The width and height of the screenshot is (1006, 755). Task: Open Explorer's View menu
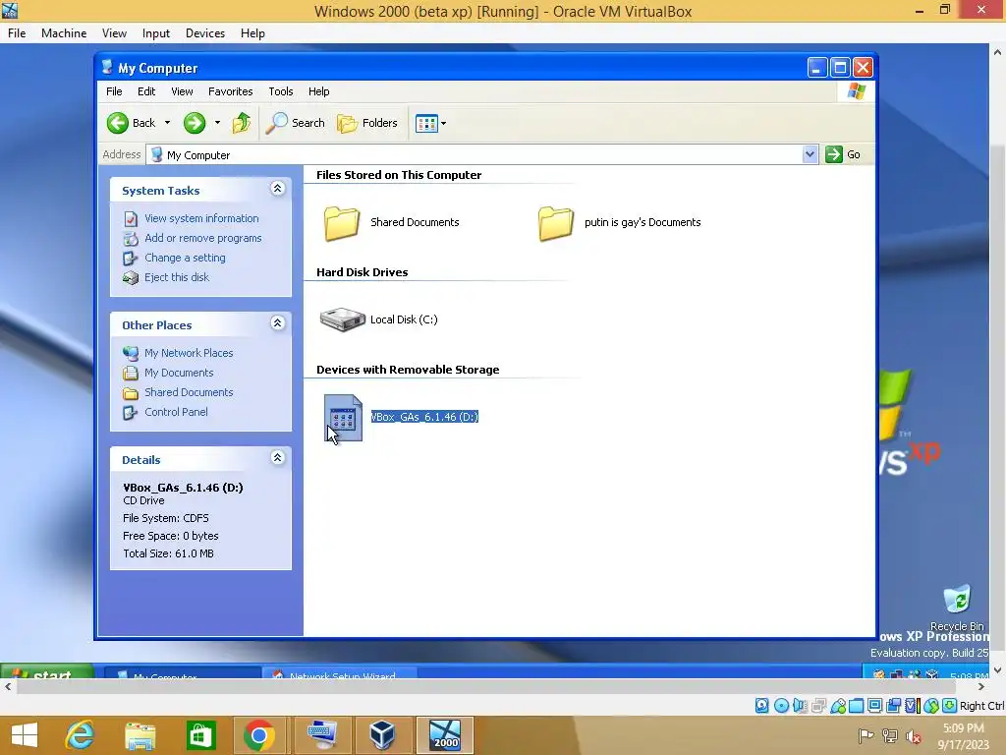[x=182, y=91]
